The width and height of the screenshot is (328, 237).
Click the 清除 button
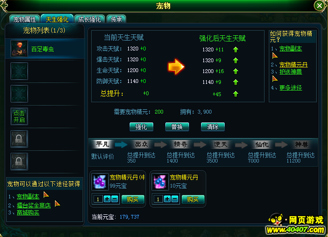(213, 127)
